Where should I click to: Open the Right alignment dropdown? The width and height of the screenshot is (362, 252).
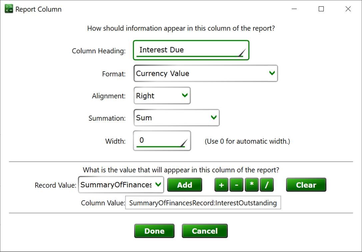tap(162, 96)
